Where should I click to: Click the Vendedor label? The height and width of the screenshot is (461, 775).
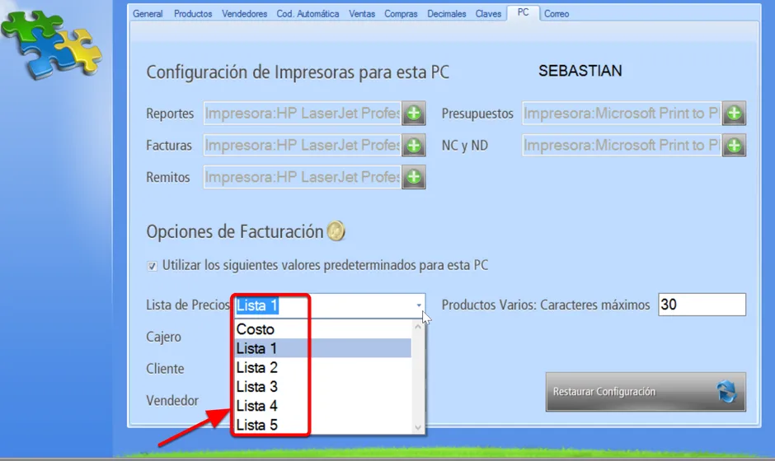(x=172, y=401)
